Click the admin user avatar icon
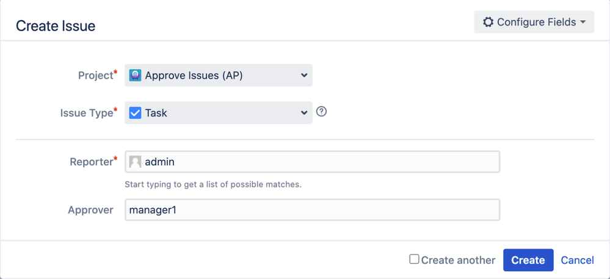 pos(136,162)
